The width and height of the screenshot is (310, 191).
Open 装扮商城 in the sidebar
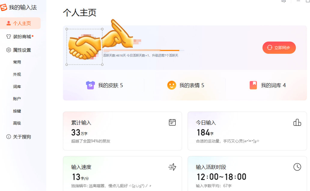pos(22,37)
